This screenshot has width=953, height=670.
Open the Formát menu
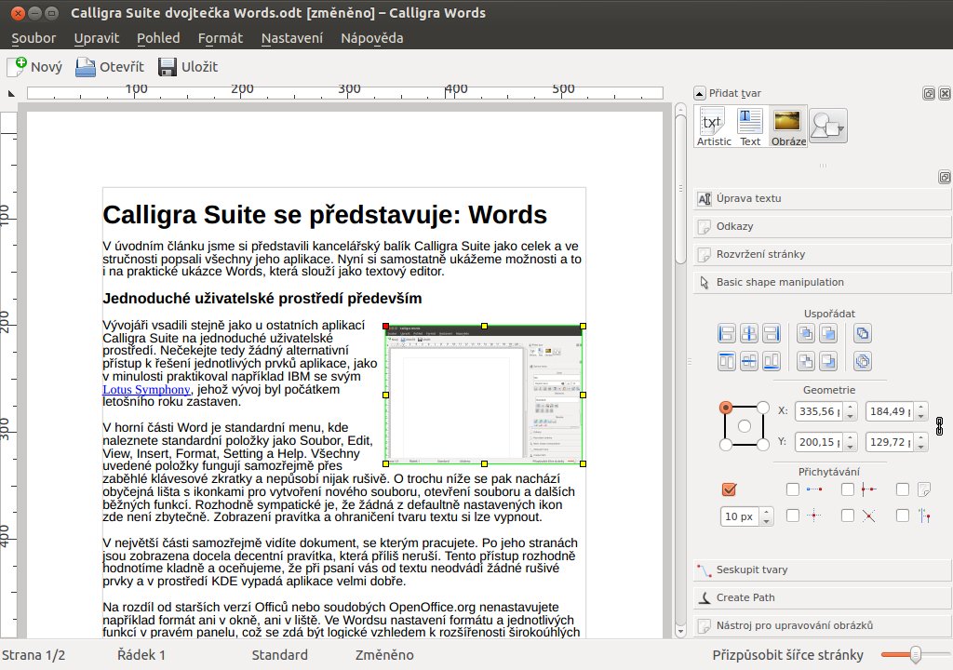coord(220,38)
